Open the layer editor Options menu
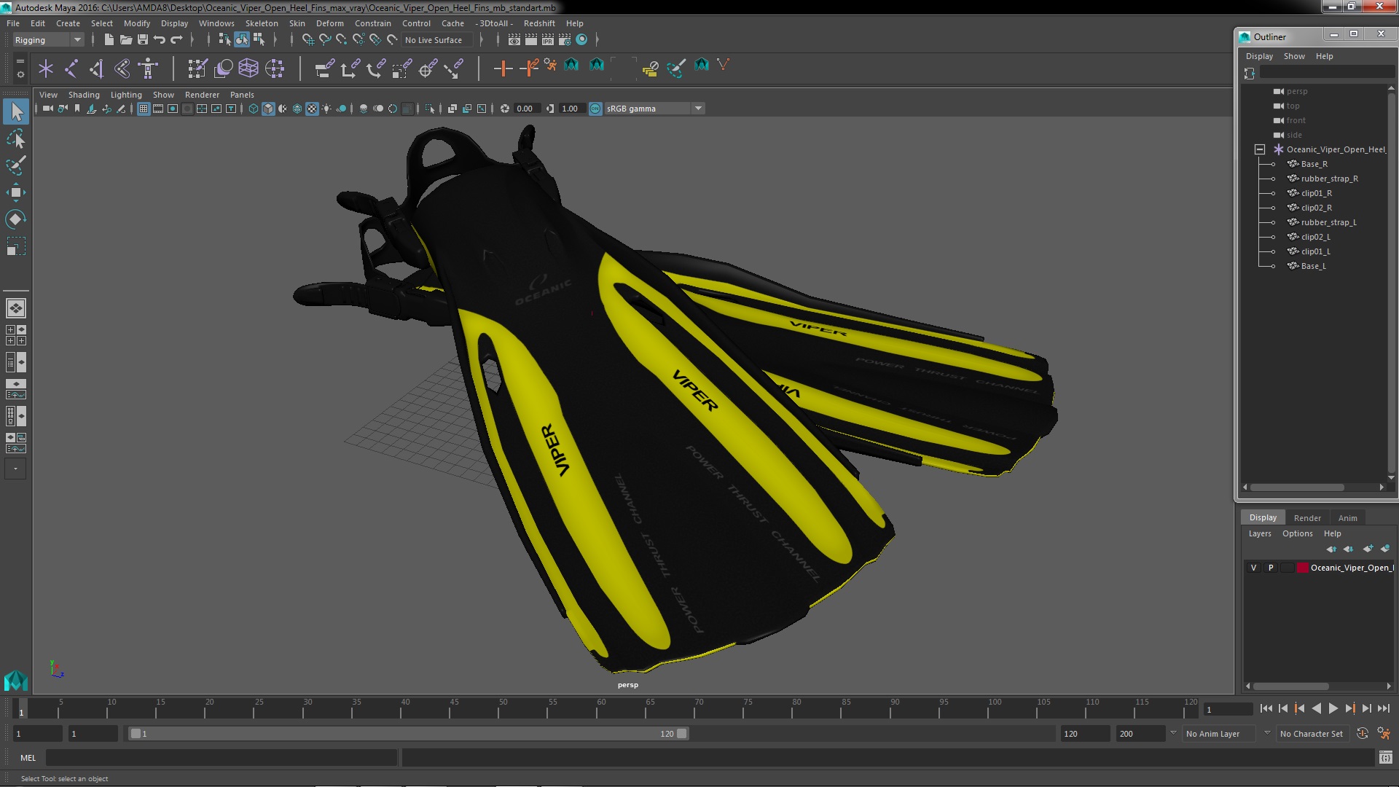 (x=1297, y=533)
